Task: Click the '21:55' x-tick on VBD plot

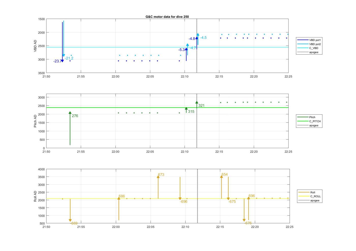Action: pyautogui.click(x=81, y=76)
